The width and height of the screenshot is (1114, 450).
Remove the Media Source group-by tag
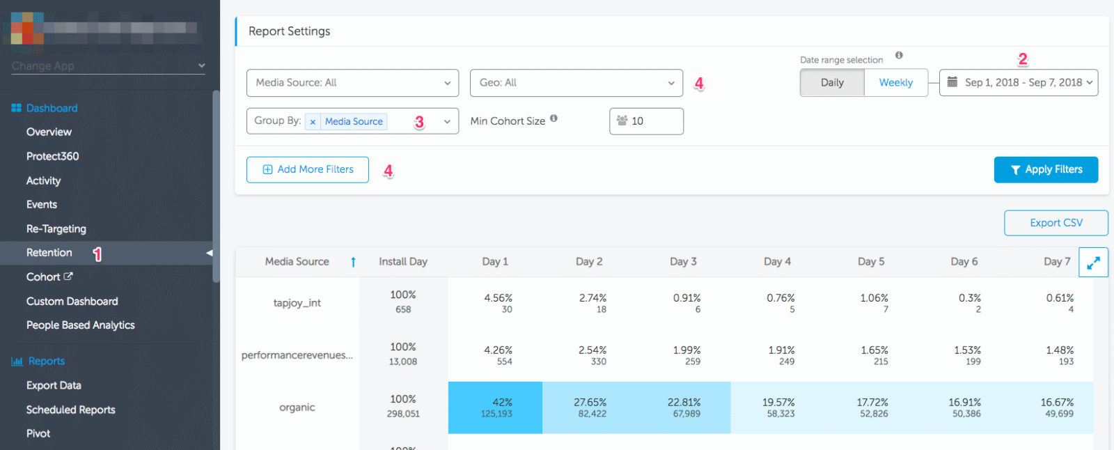point(313,122)
